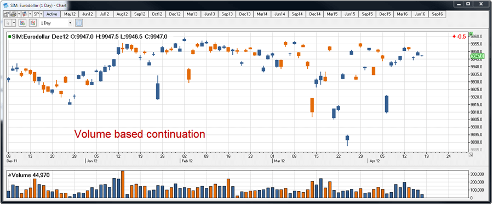This screenshot has width=493, height=207.
Task: Open the 1 Day interval combo box
Action: (x=56, y=22)
